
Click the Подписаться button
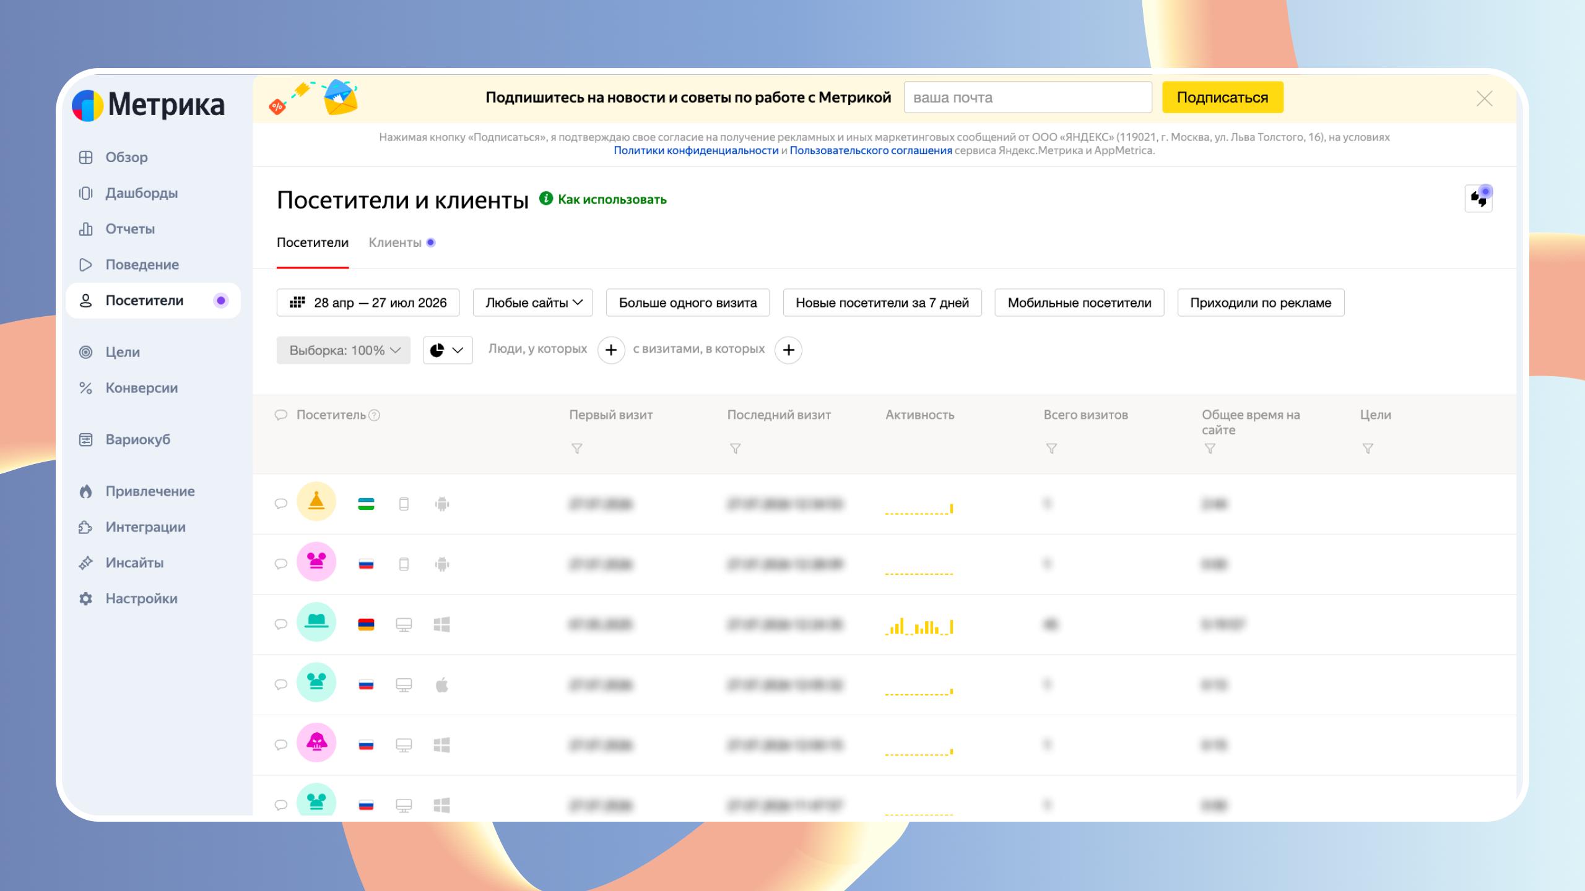pos(1223,97)
